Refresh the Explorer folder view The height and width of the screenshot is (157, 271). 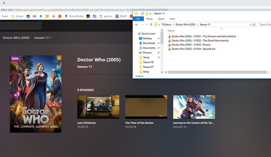coord(254,25)
